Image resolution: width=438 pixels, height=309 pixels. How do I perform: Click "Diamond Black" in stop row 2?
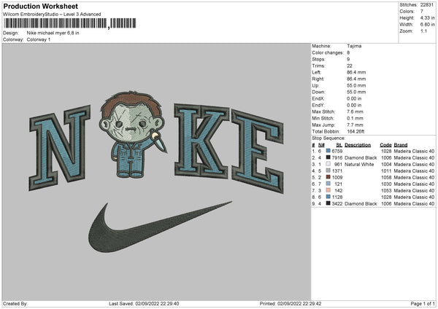pyautogui.click(x=361, y=157)
